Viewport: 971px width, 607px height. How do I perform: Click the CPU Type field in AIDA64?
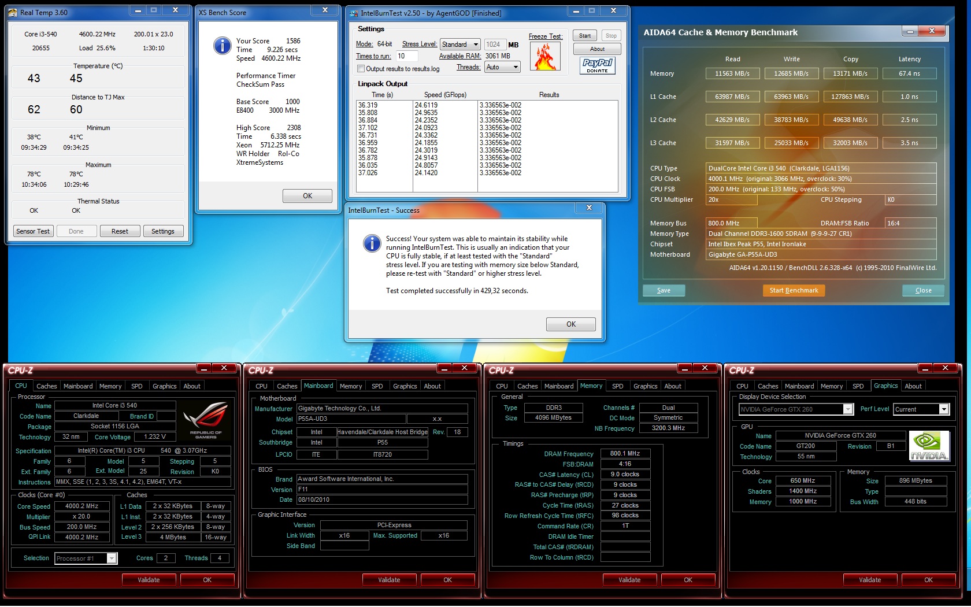coord(821,168)
